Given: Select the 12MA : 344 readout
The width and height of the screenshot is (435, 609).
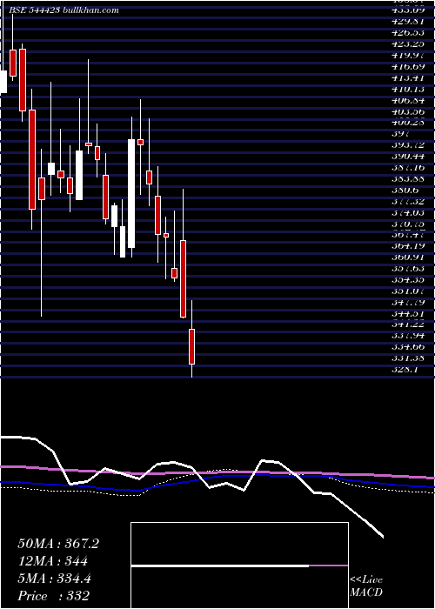Looking at the screenshot, I should tap(53, 561).
